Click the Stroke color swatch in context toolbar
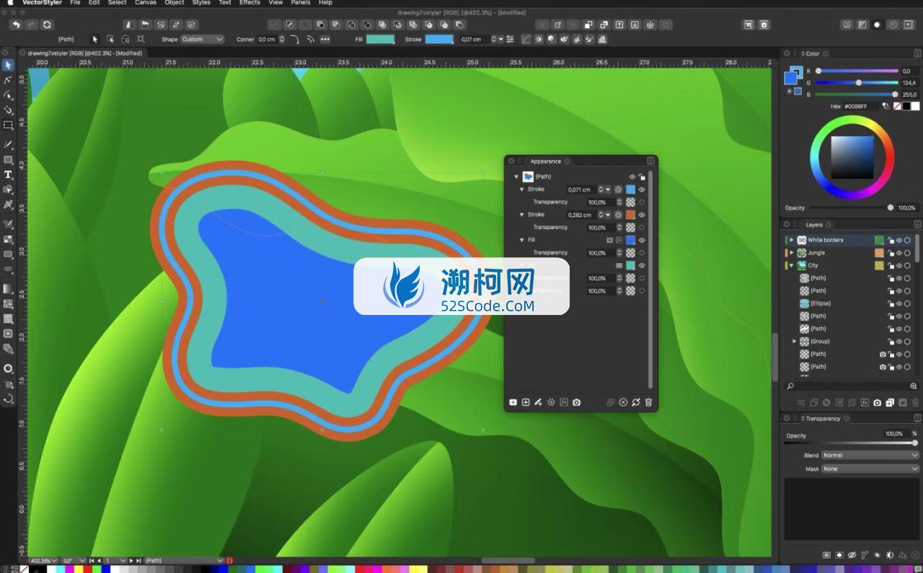Screen dimensions: 923x573 pos(439,39)
